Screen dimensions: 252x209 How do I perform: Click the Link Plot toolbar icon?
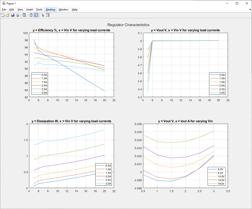coord(24,15)
